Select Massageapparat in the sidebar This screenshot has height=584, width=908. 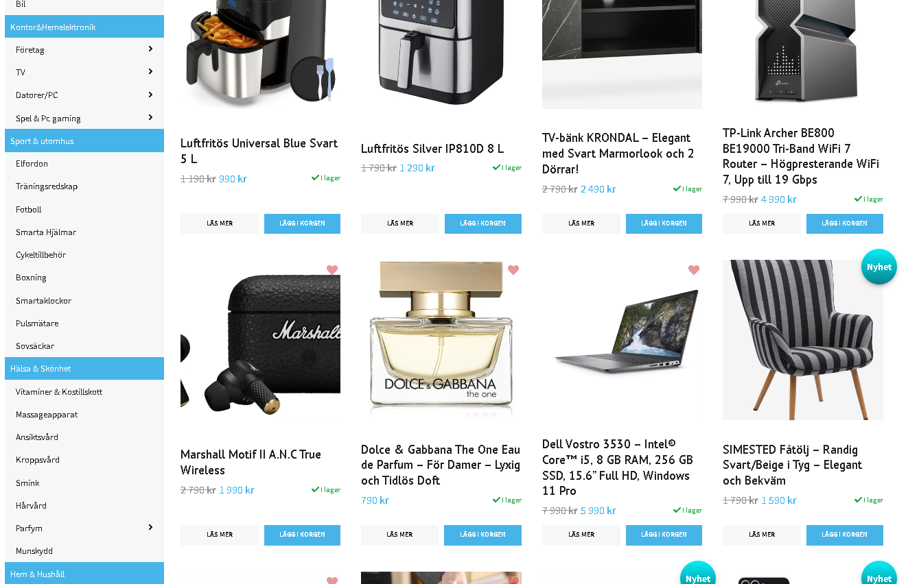47,414
